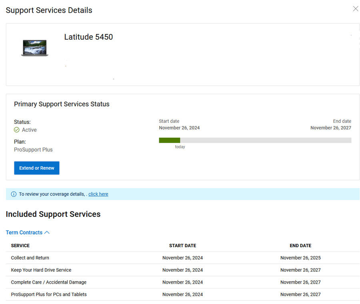360x304 pixels.
Task: Click the green Active status checkmark icon
Action: [x=17, y=130]
